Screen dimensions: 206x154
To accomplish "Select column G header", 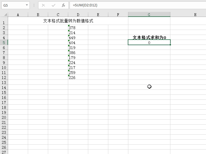I will (x=149, y=15).
